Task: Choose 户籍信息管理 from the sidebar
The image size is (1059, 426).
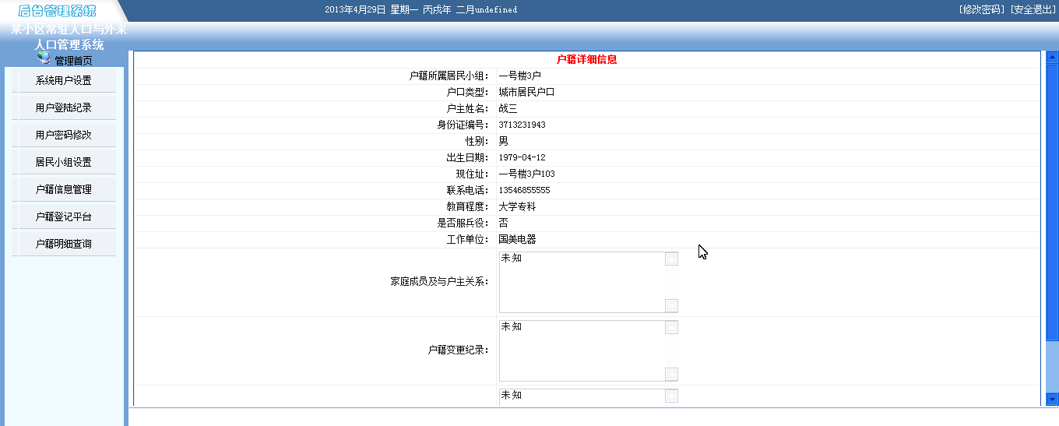Action: click(x=64, y=189)
